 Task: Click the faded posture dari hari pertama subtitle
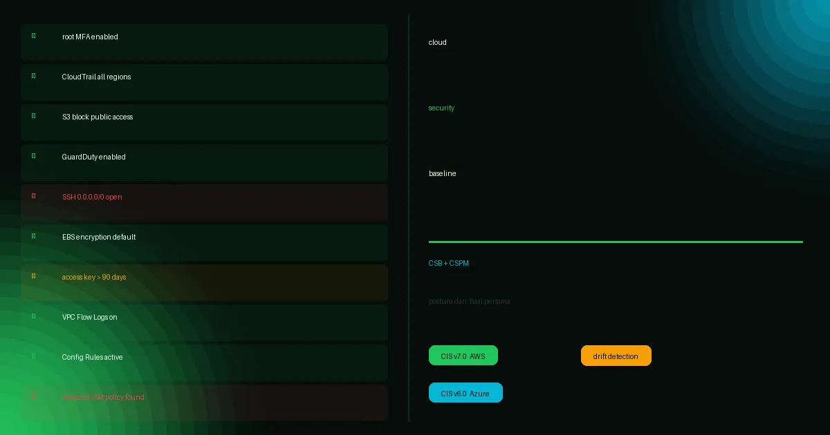470,301
